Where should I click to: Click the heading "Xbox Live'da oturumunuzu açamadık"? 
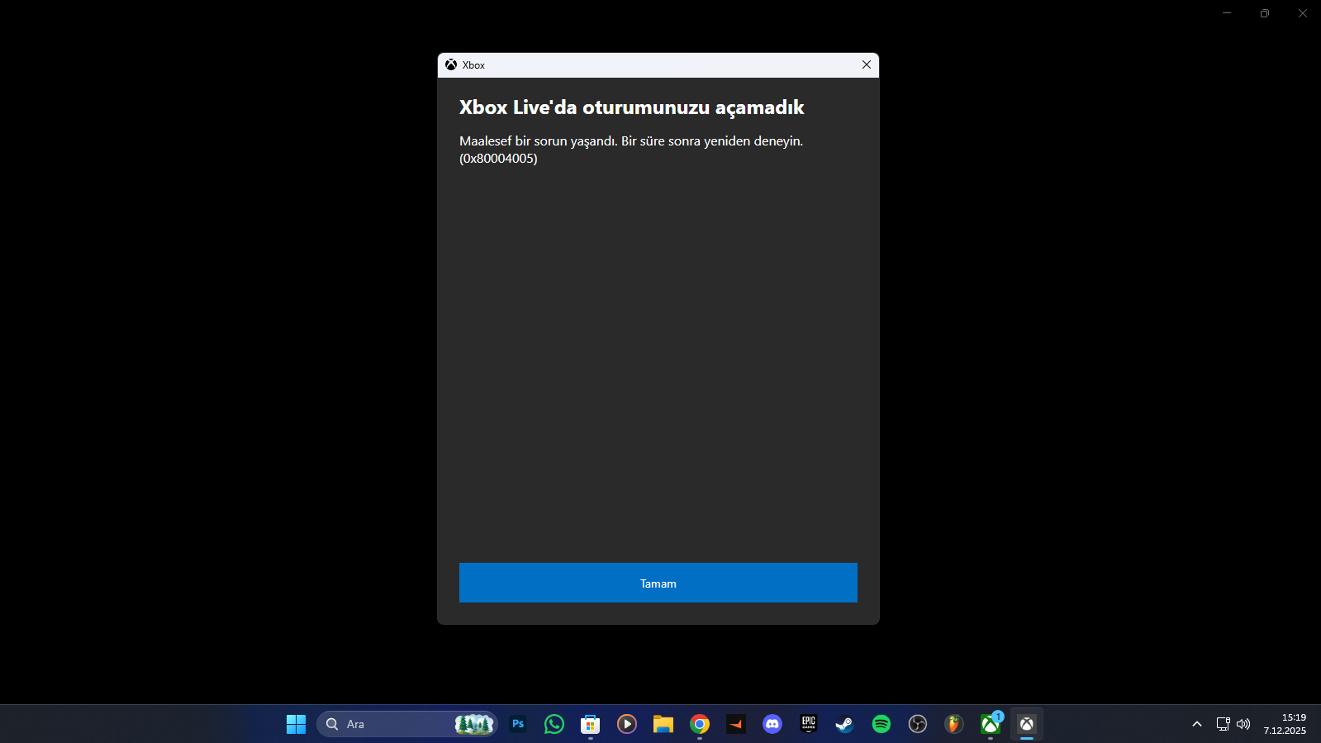(631, 107)
